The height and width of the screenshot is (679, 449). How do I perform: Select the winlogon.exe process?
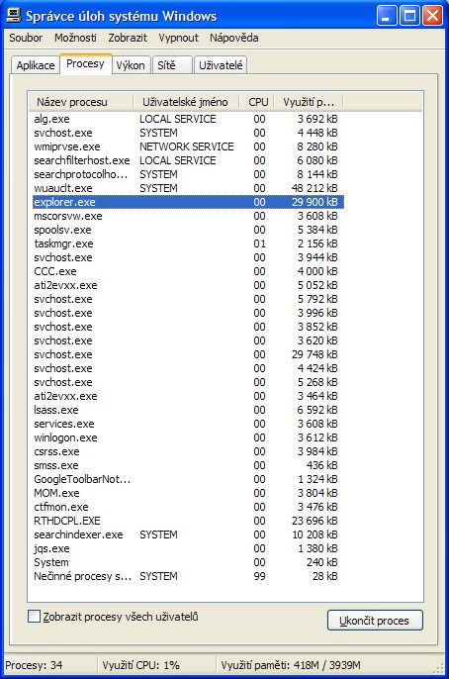(x=188, y=437)
